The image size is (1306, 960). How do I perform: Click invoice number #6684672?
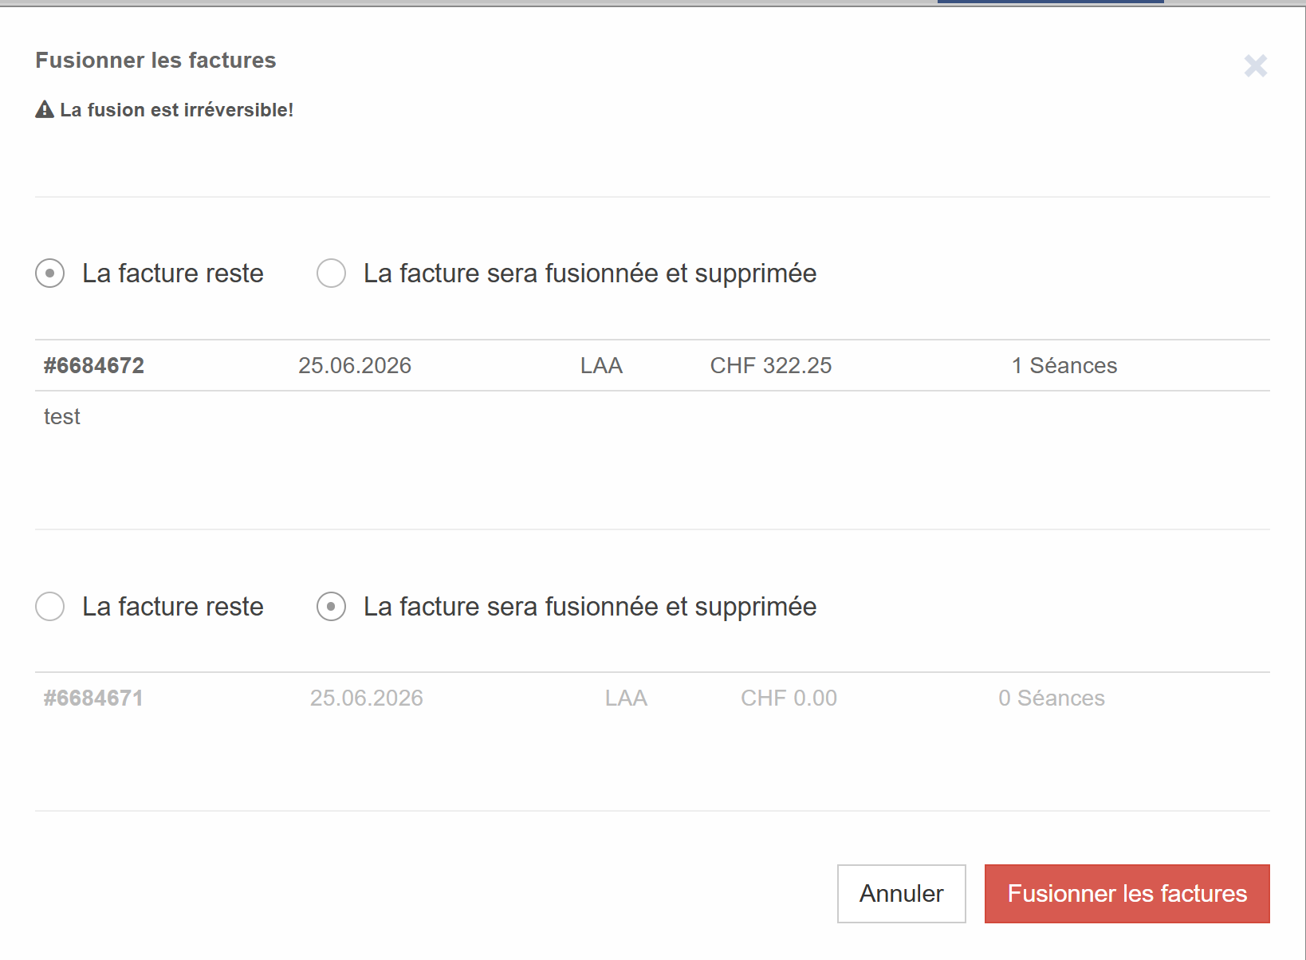click(94, 365)
